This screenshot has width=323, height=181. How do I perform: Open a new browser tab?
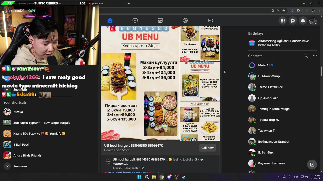coord(129,3)
